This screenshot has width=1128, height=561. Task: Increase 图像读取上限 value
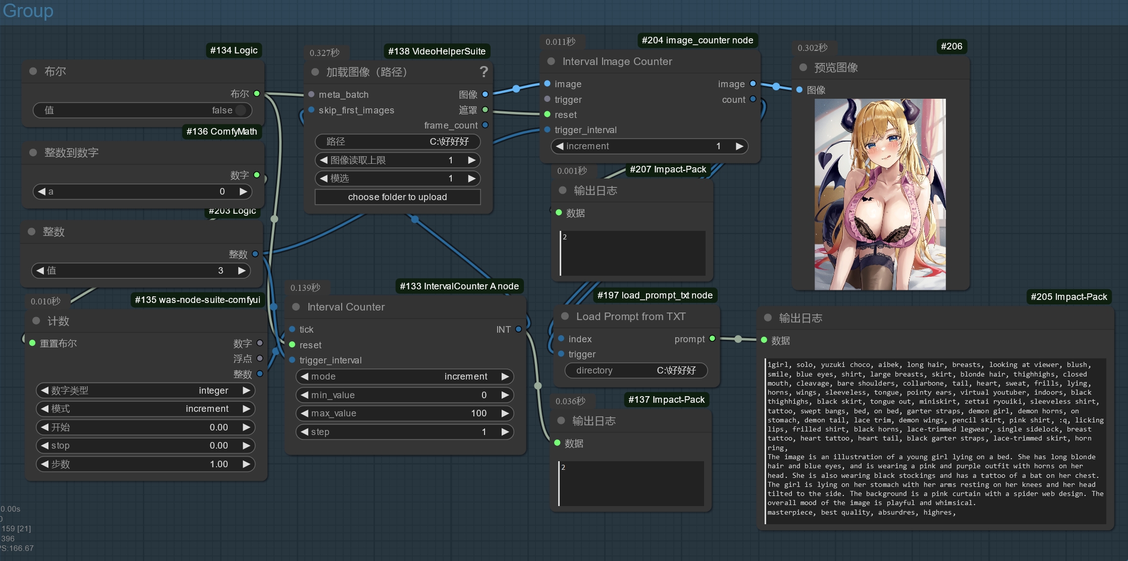click(x=472, y=160)
